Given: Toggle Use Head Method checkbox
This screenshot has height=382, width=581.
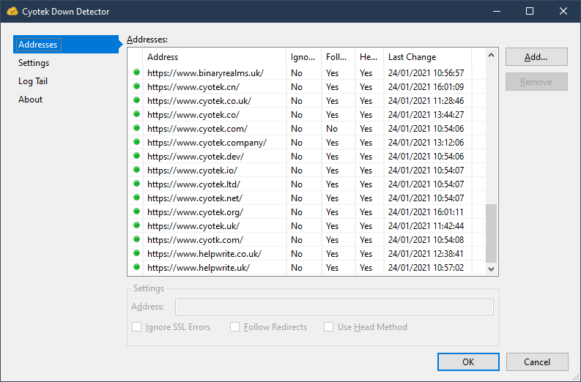Looking at the screenshot, I should 328,327.
